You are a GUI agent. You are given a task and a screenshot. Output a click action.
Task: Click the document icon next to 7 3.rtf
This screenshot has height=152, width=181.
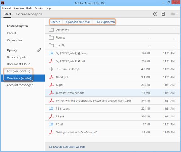(51, 124)
